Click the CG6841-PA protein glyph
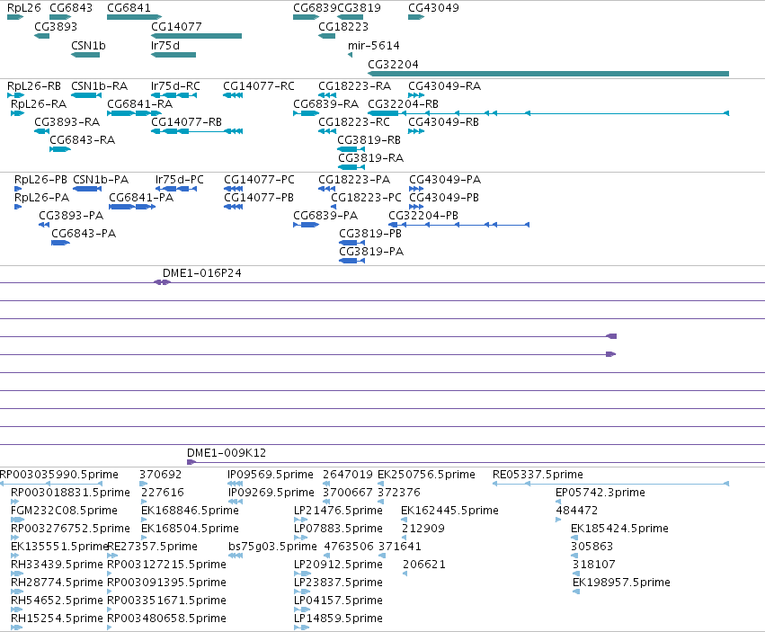765x632 pixels. [132, 207]
